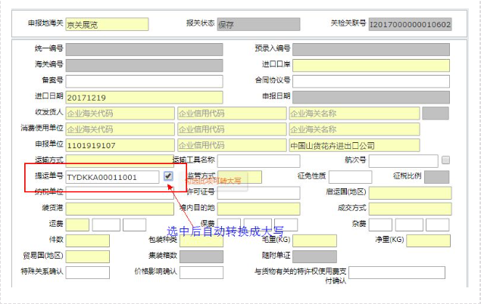The height and width of the screenshot is (304, 481).
Task: Focus the 启运国(地区) input field
Action: pyautogui.click(x=410, y=193)
